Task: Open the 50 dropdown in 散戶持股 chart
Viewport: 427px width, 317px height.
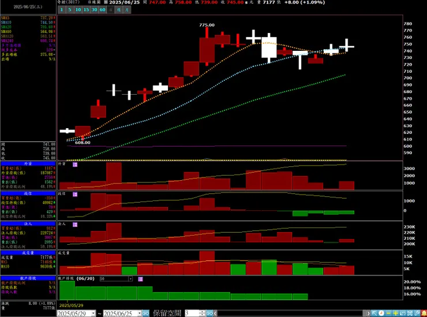Action: [x=130, y=279]
